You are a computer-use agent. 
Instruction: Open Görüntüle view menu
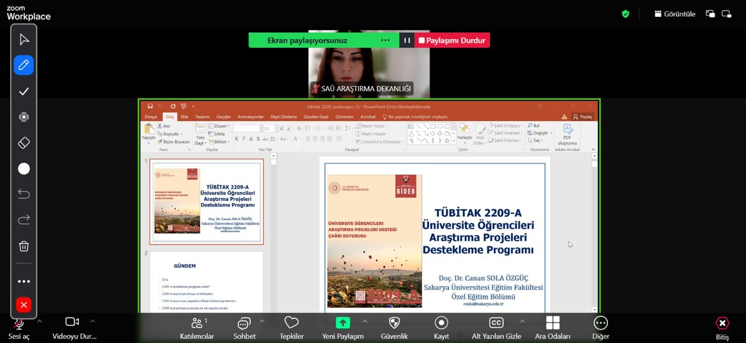[x=675, y=14]
